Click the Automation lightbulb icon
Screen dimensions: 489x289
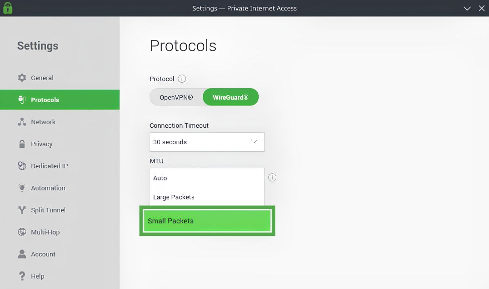(22, 188)
